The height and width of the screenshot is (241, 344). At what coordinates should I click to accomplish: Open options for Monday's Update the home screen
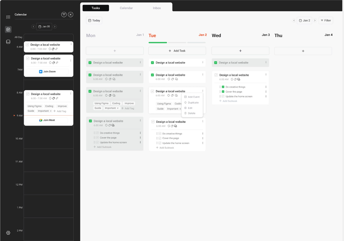click(x=140, y=142)
